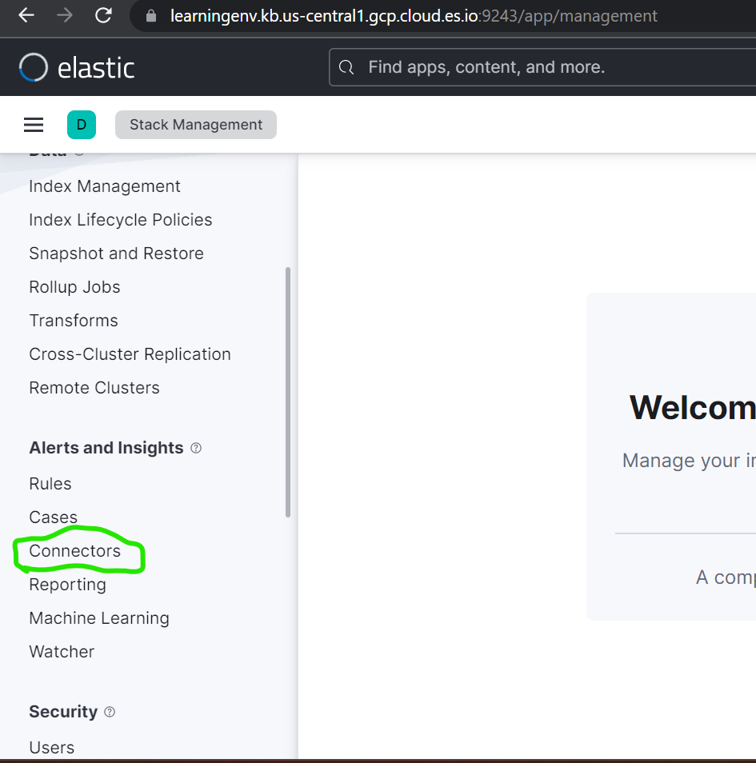Screen dimensions: 756x763
Task: Go to Snapshot and Restore
Action: [x=116, y=254]
